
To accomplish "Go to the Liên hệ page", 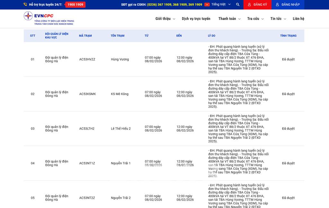I will [298, 19].
